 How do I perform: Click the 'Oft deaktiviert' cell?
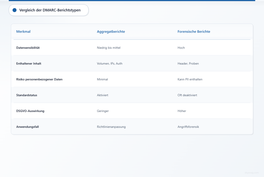(187, 95)
